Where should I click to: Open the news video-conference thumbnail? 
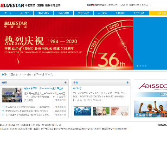(12, 95)
